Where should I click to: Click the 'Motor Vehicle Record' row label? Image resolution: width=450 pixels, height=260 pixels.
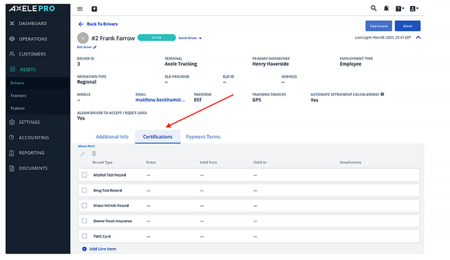111,206
